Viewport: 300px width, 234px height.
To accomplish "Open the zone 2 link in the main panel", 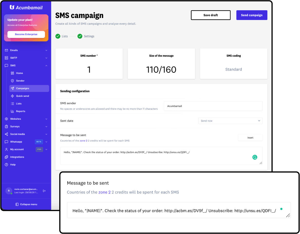I will click(x=83, y=141).
